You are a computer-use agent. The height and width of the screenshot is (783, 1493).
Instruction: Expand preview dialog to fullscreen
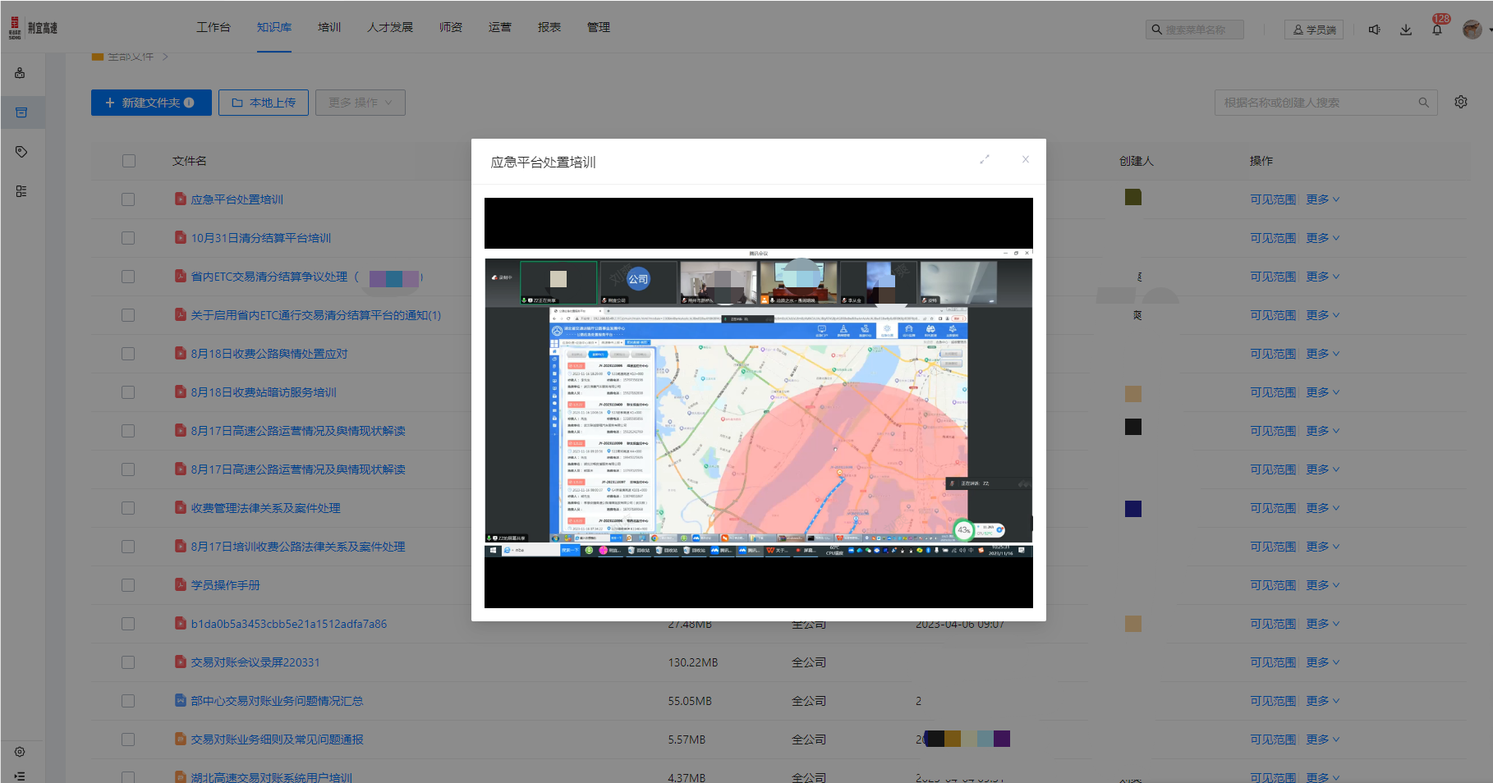tap(985, 159)
